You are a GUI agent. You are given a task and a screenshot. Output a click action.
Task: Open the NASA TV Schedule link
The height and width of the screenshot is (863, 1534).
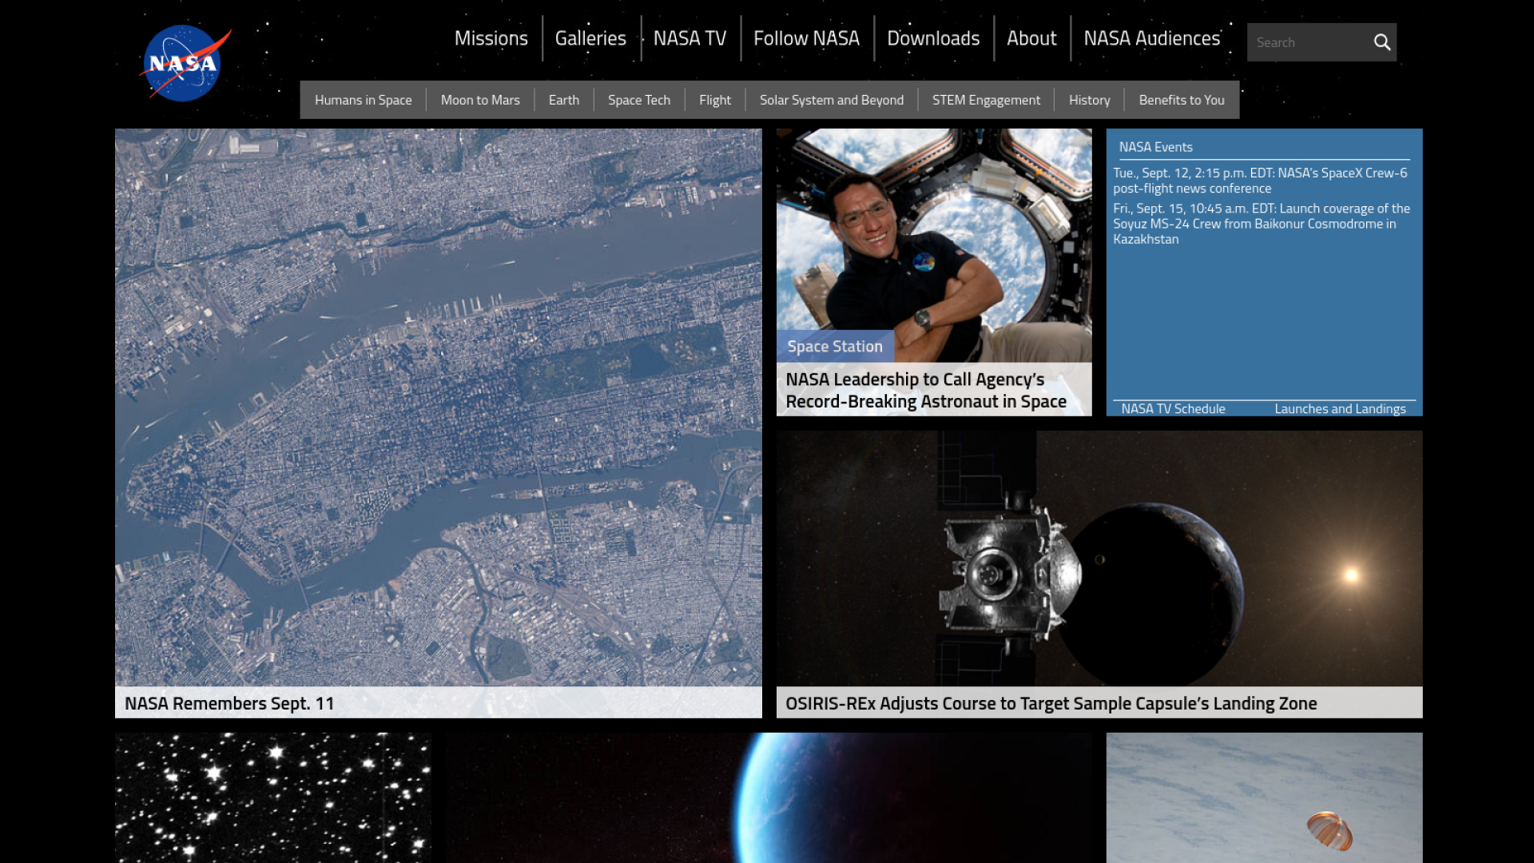point(1172,408)
